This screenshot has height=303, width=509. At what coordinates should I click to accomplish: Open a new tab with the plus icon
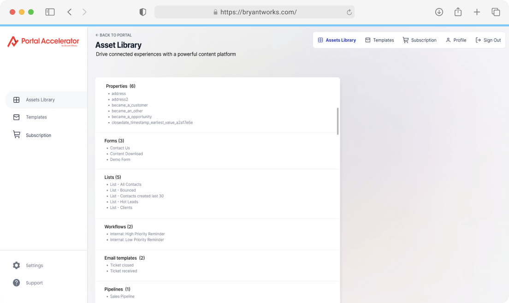[x=477, y=12]
